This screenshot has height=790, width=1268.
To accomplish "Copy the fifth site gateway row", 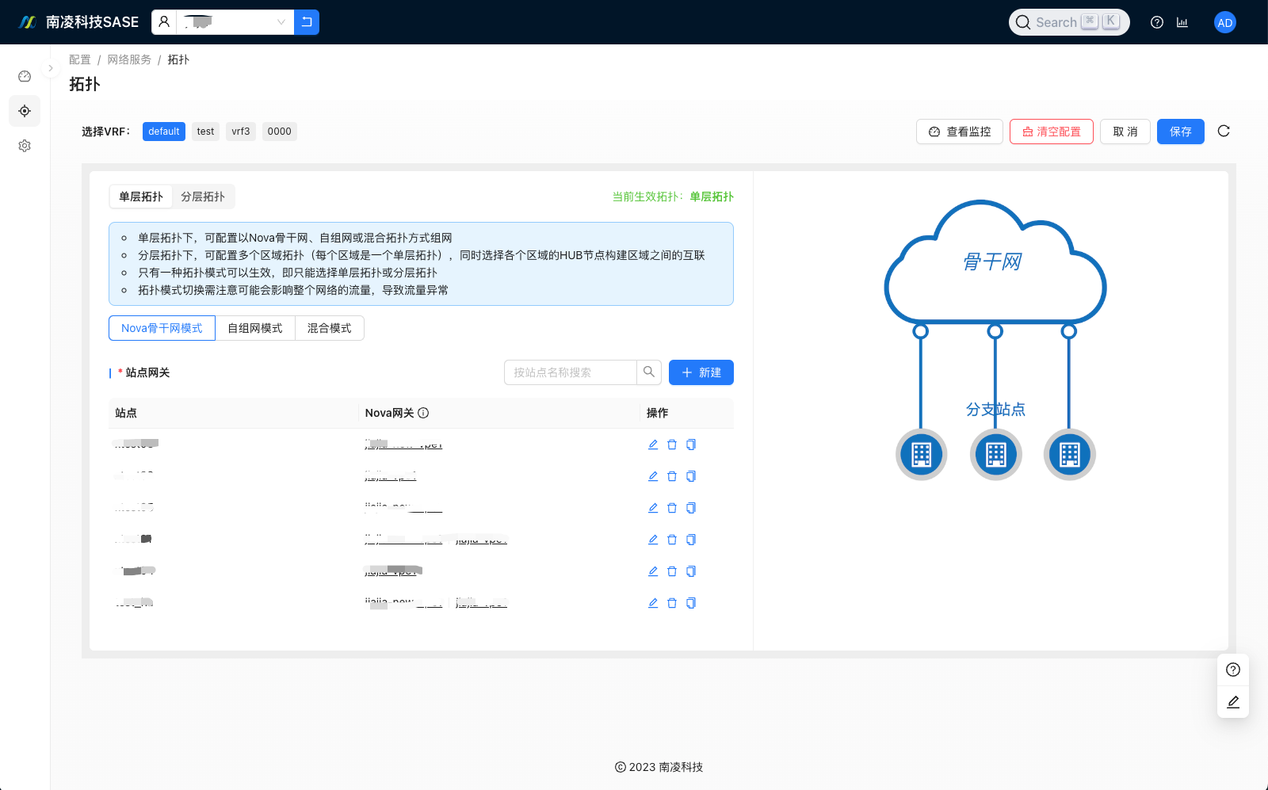I will coord(691,571).
